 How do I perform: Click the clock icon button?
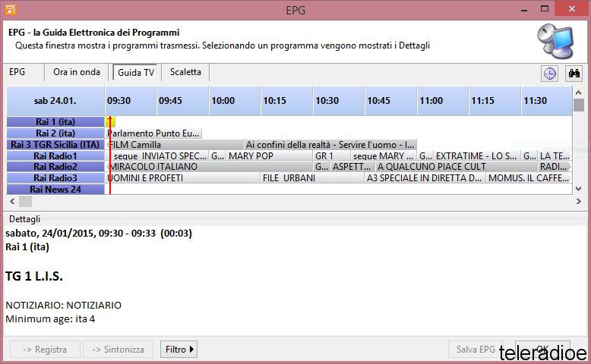tap(549, 74)
